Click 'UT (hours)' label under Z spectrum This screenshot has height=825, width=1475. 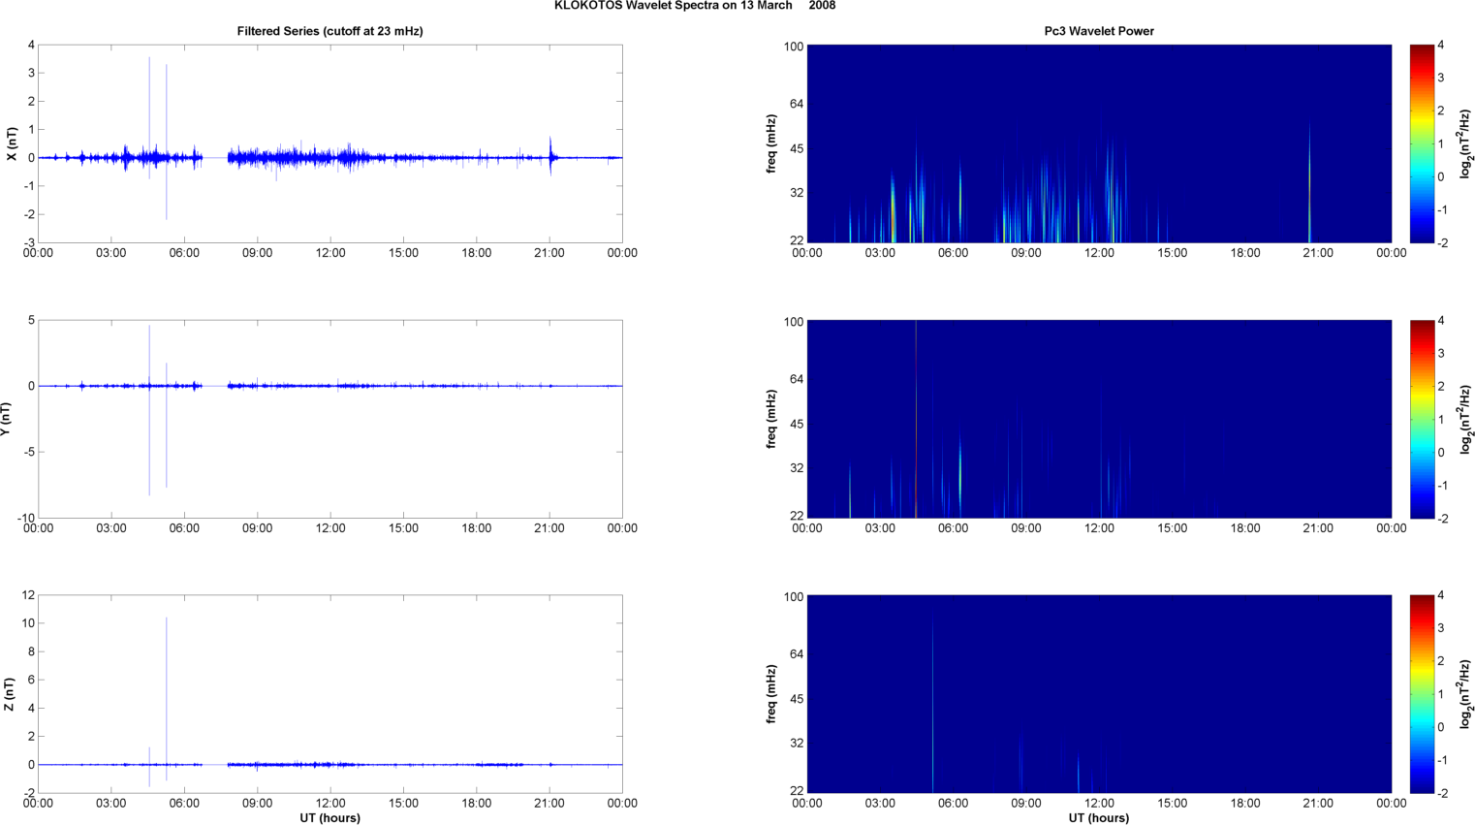tap(1098, 817)
